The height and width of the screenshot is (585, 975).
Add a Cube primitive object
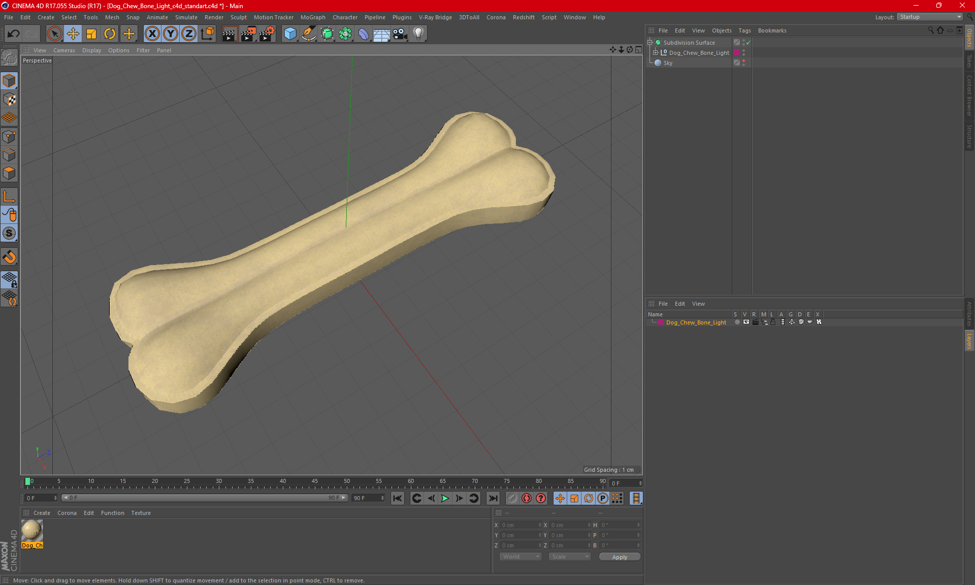point(290,34)
